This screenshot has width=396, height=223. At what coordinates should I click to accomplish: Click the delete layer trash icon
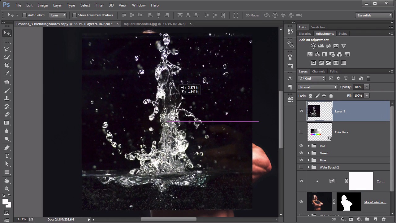point(384,219)
